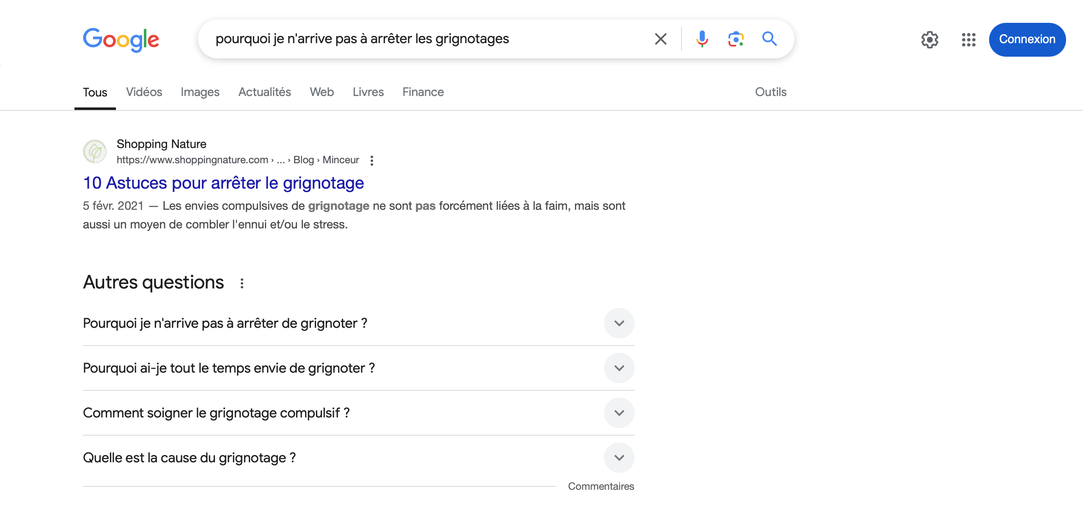Go to Google home via the logo
Screen dimensions: 1083x516
[x=121, y=40]
